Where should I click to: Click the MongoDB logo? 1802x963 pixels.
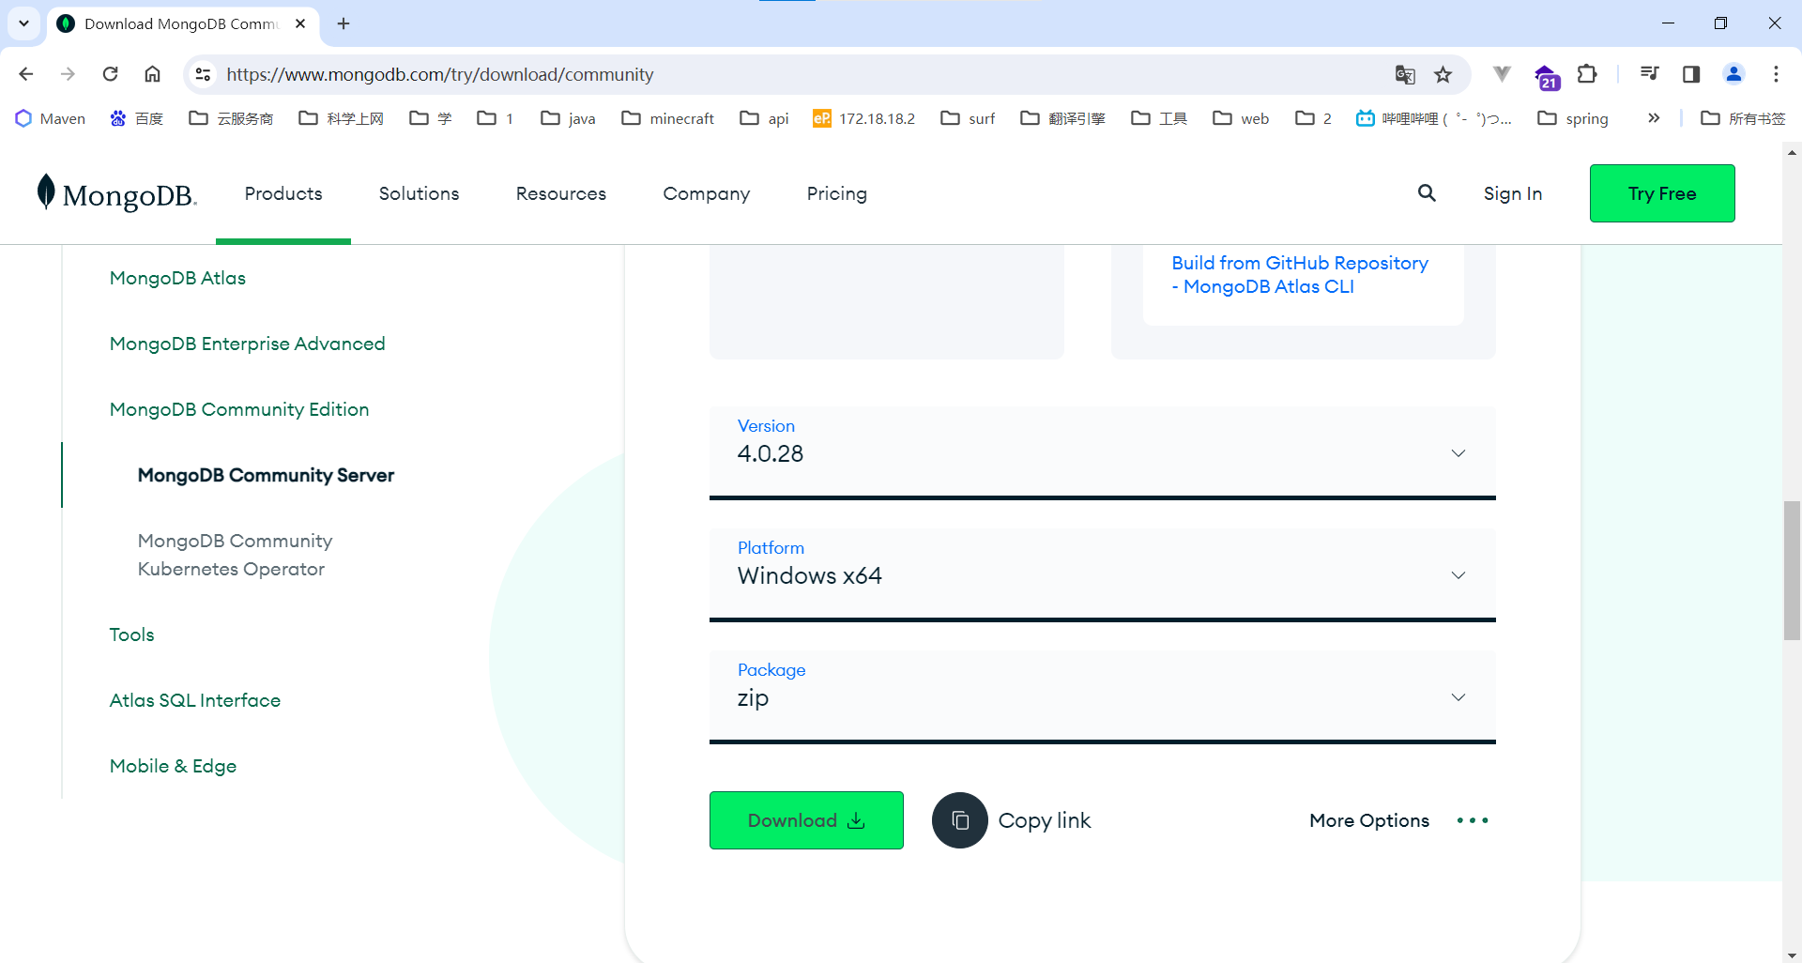[116, 193]
